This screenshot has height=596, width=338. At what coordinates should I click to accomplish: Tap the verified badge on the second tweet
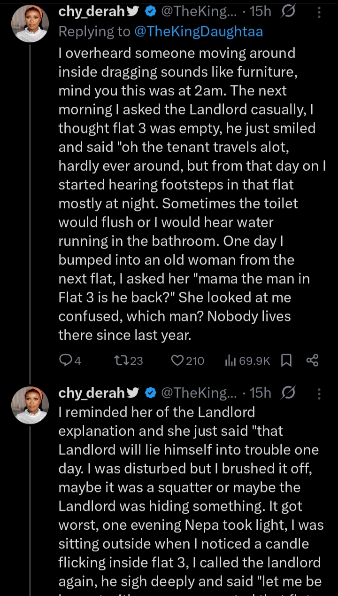pyautogui.click(x=150, y=392)
